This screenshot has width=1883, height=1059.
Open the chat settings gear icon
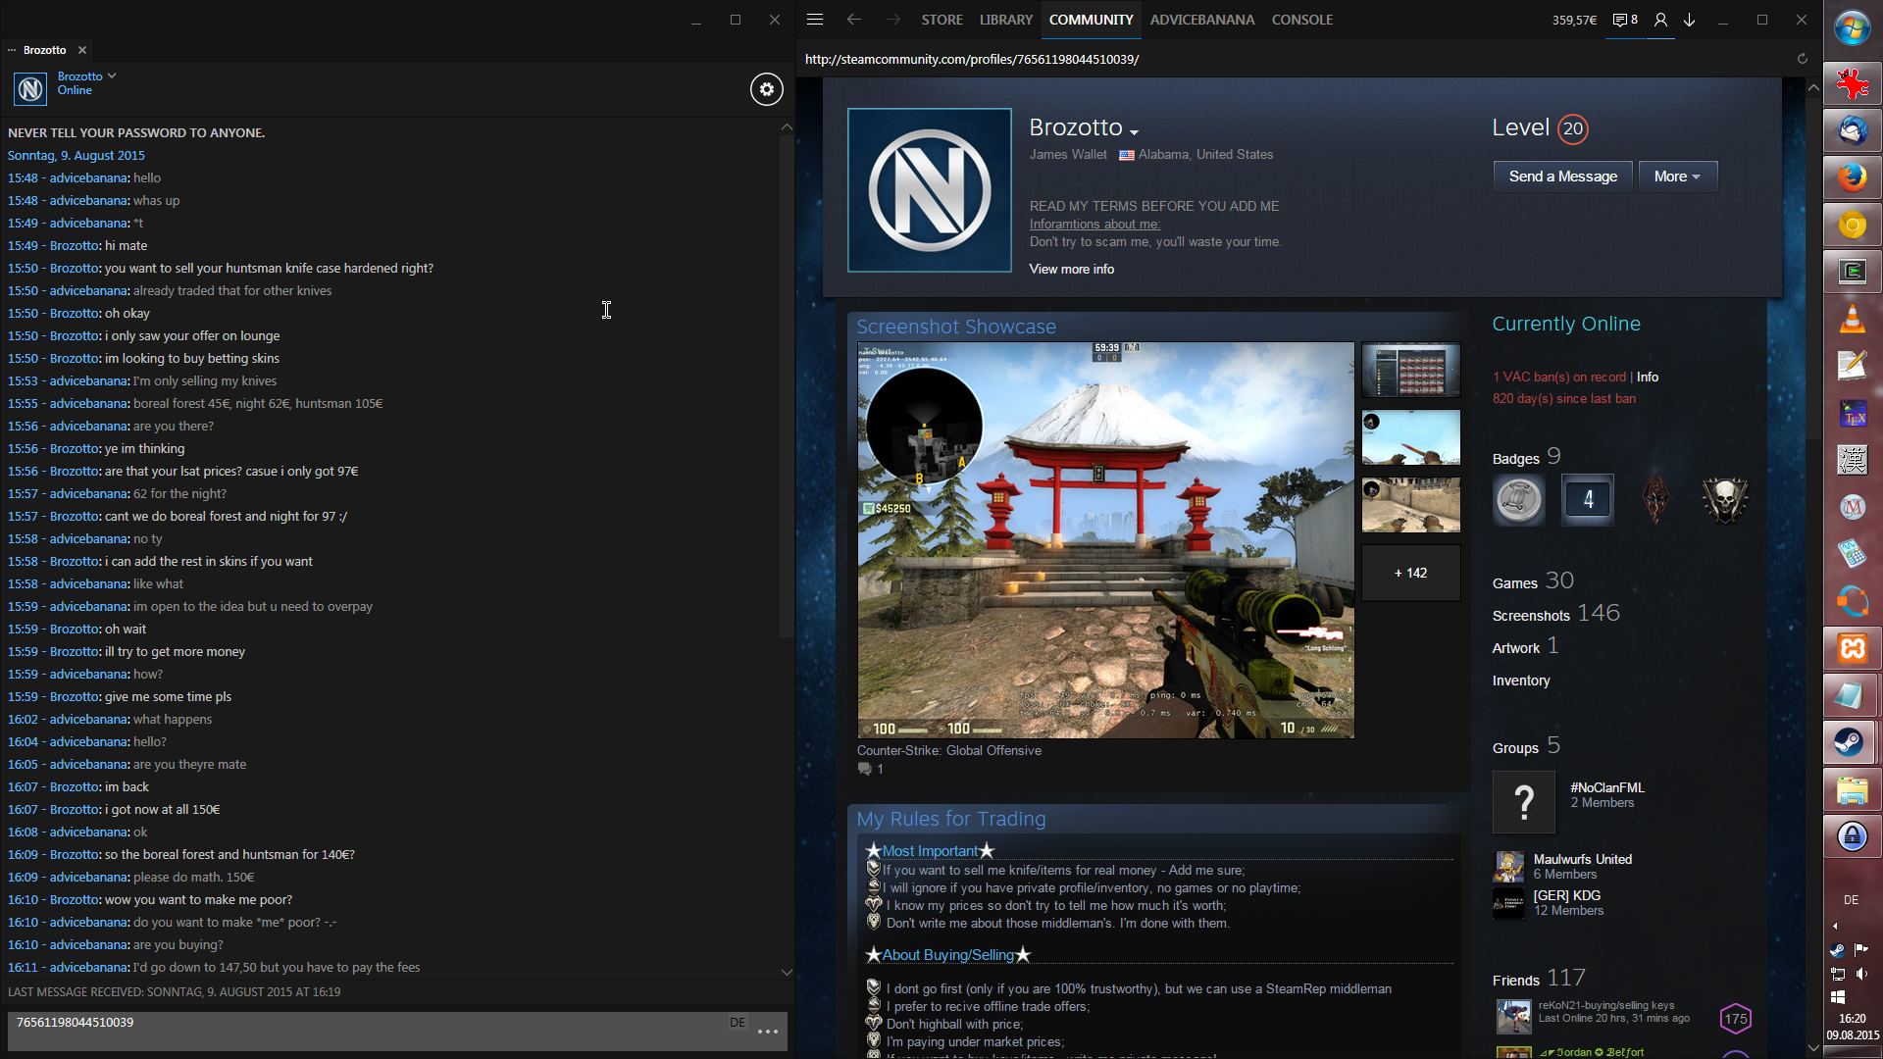pos(767,89)
